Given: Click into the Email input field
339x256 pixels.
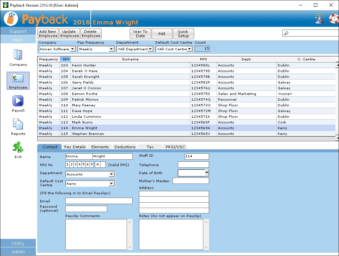Looking at the screenshot, I should pos(99,201).
